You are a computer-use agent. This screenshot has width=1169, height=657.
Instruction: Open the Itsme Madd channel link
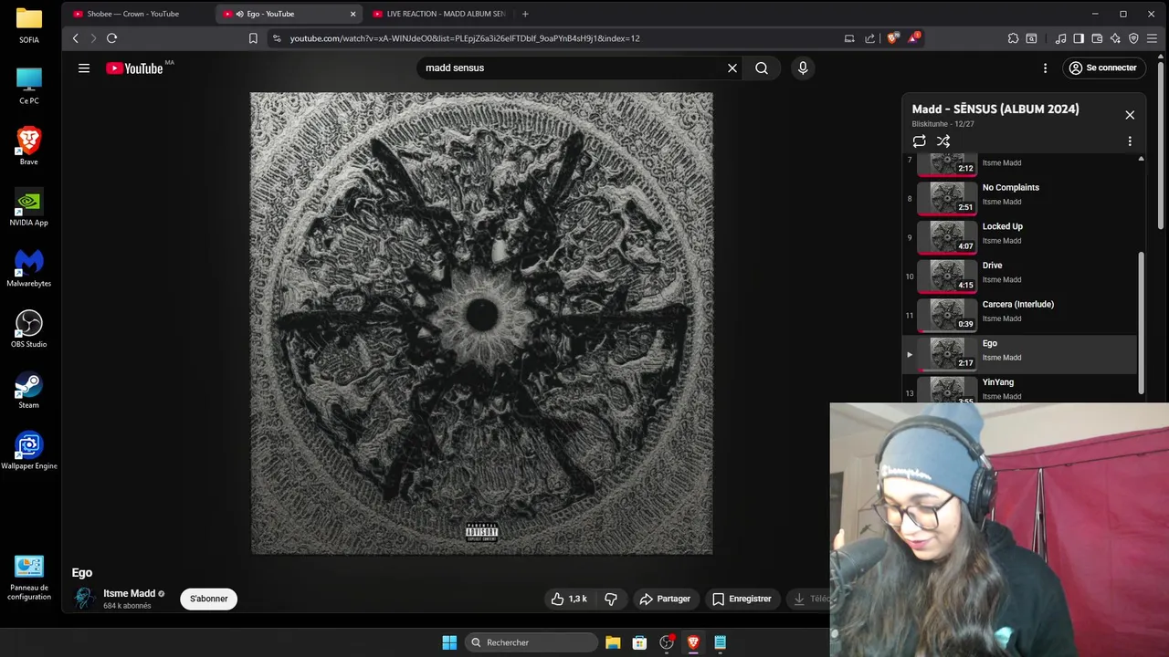tap(129, 593)
